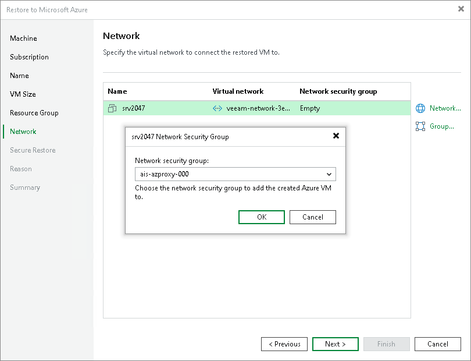Select the srv2047 row name

(x=133, y=108)
